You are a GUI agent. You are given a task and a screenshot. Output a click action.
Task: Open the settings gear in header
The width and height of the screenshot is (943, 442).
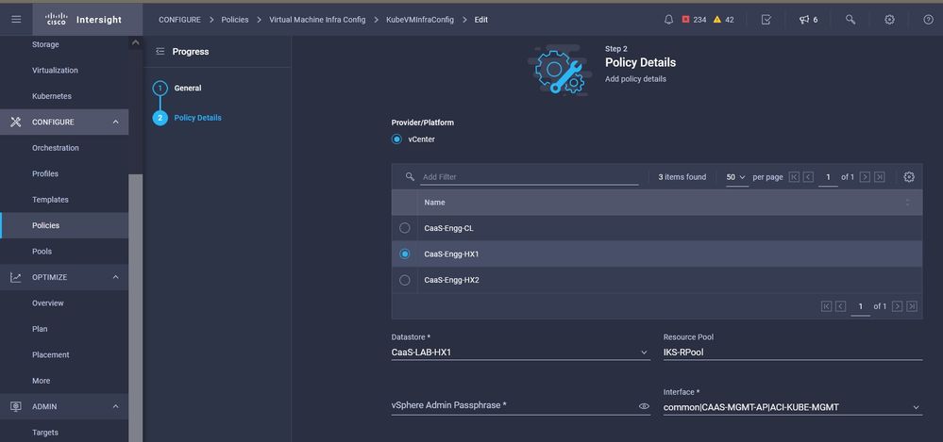tap(889, 20)
